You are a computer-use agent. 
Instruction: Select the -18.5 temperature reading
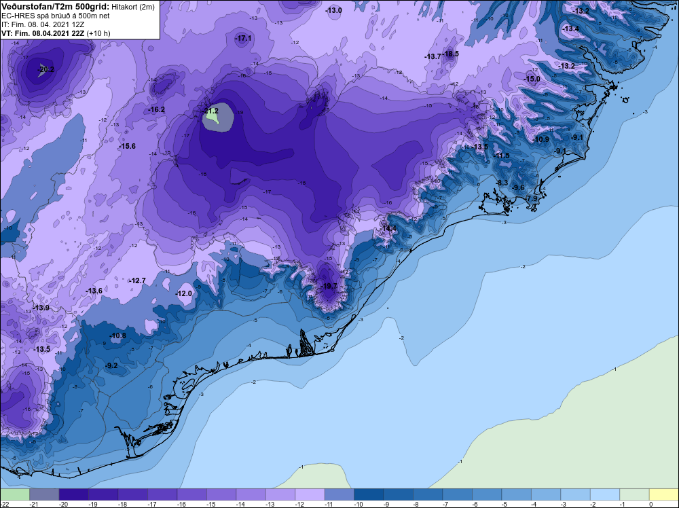click(451, 54)
